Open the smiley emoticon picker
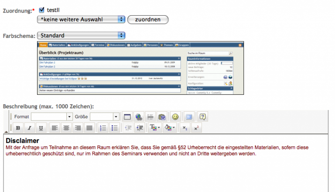 [175, 117]
